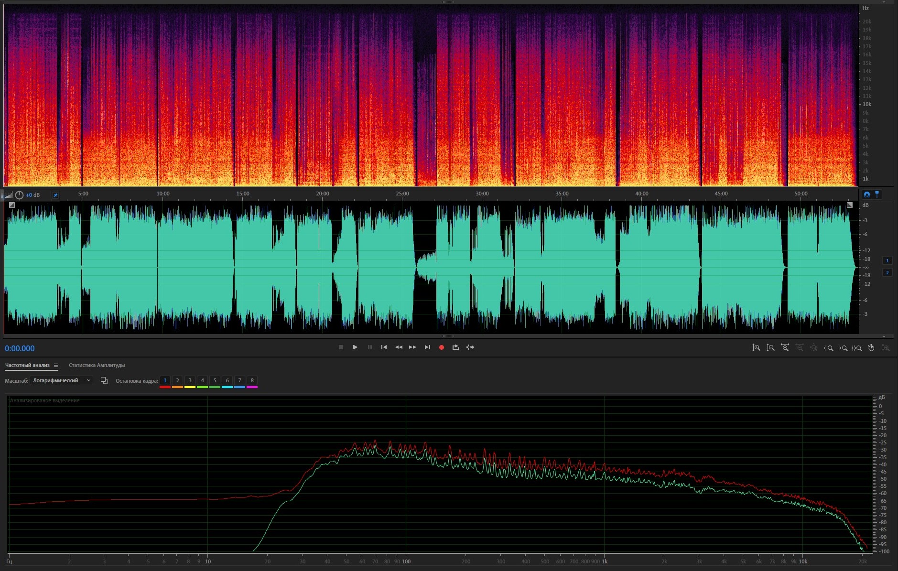Click the red Record button
Image resolution: width=898 pixels, height=571 pixels.
click(442, 347)
